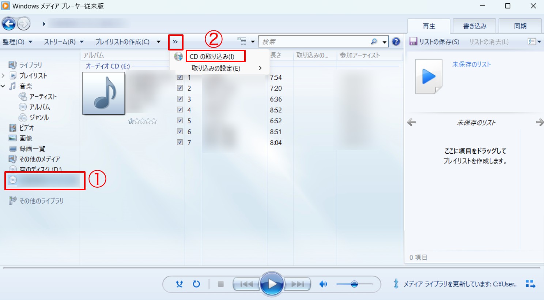
Task: Expand the プレイリスト tree node arrow
Action: click(x=3, y=76)
